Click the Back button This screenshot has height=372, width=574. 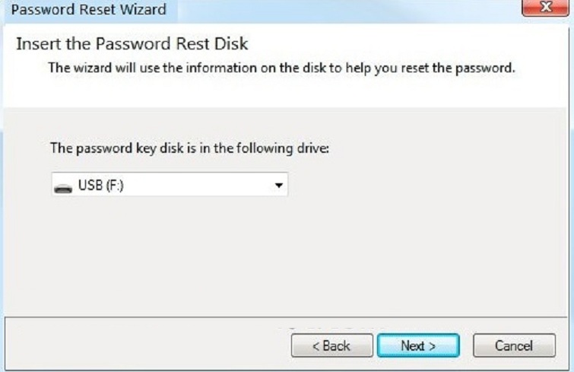(x=331, y=345)
